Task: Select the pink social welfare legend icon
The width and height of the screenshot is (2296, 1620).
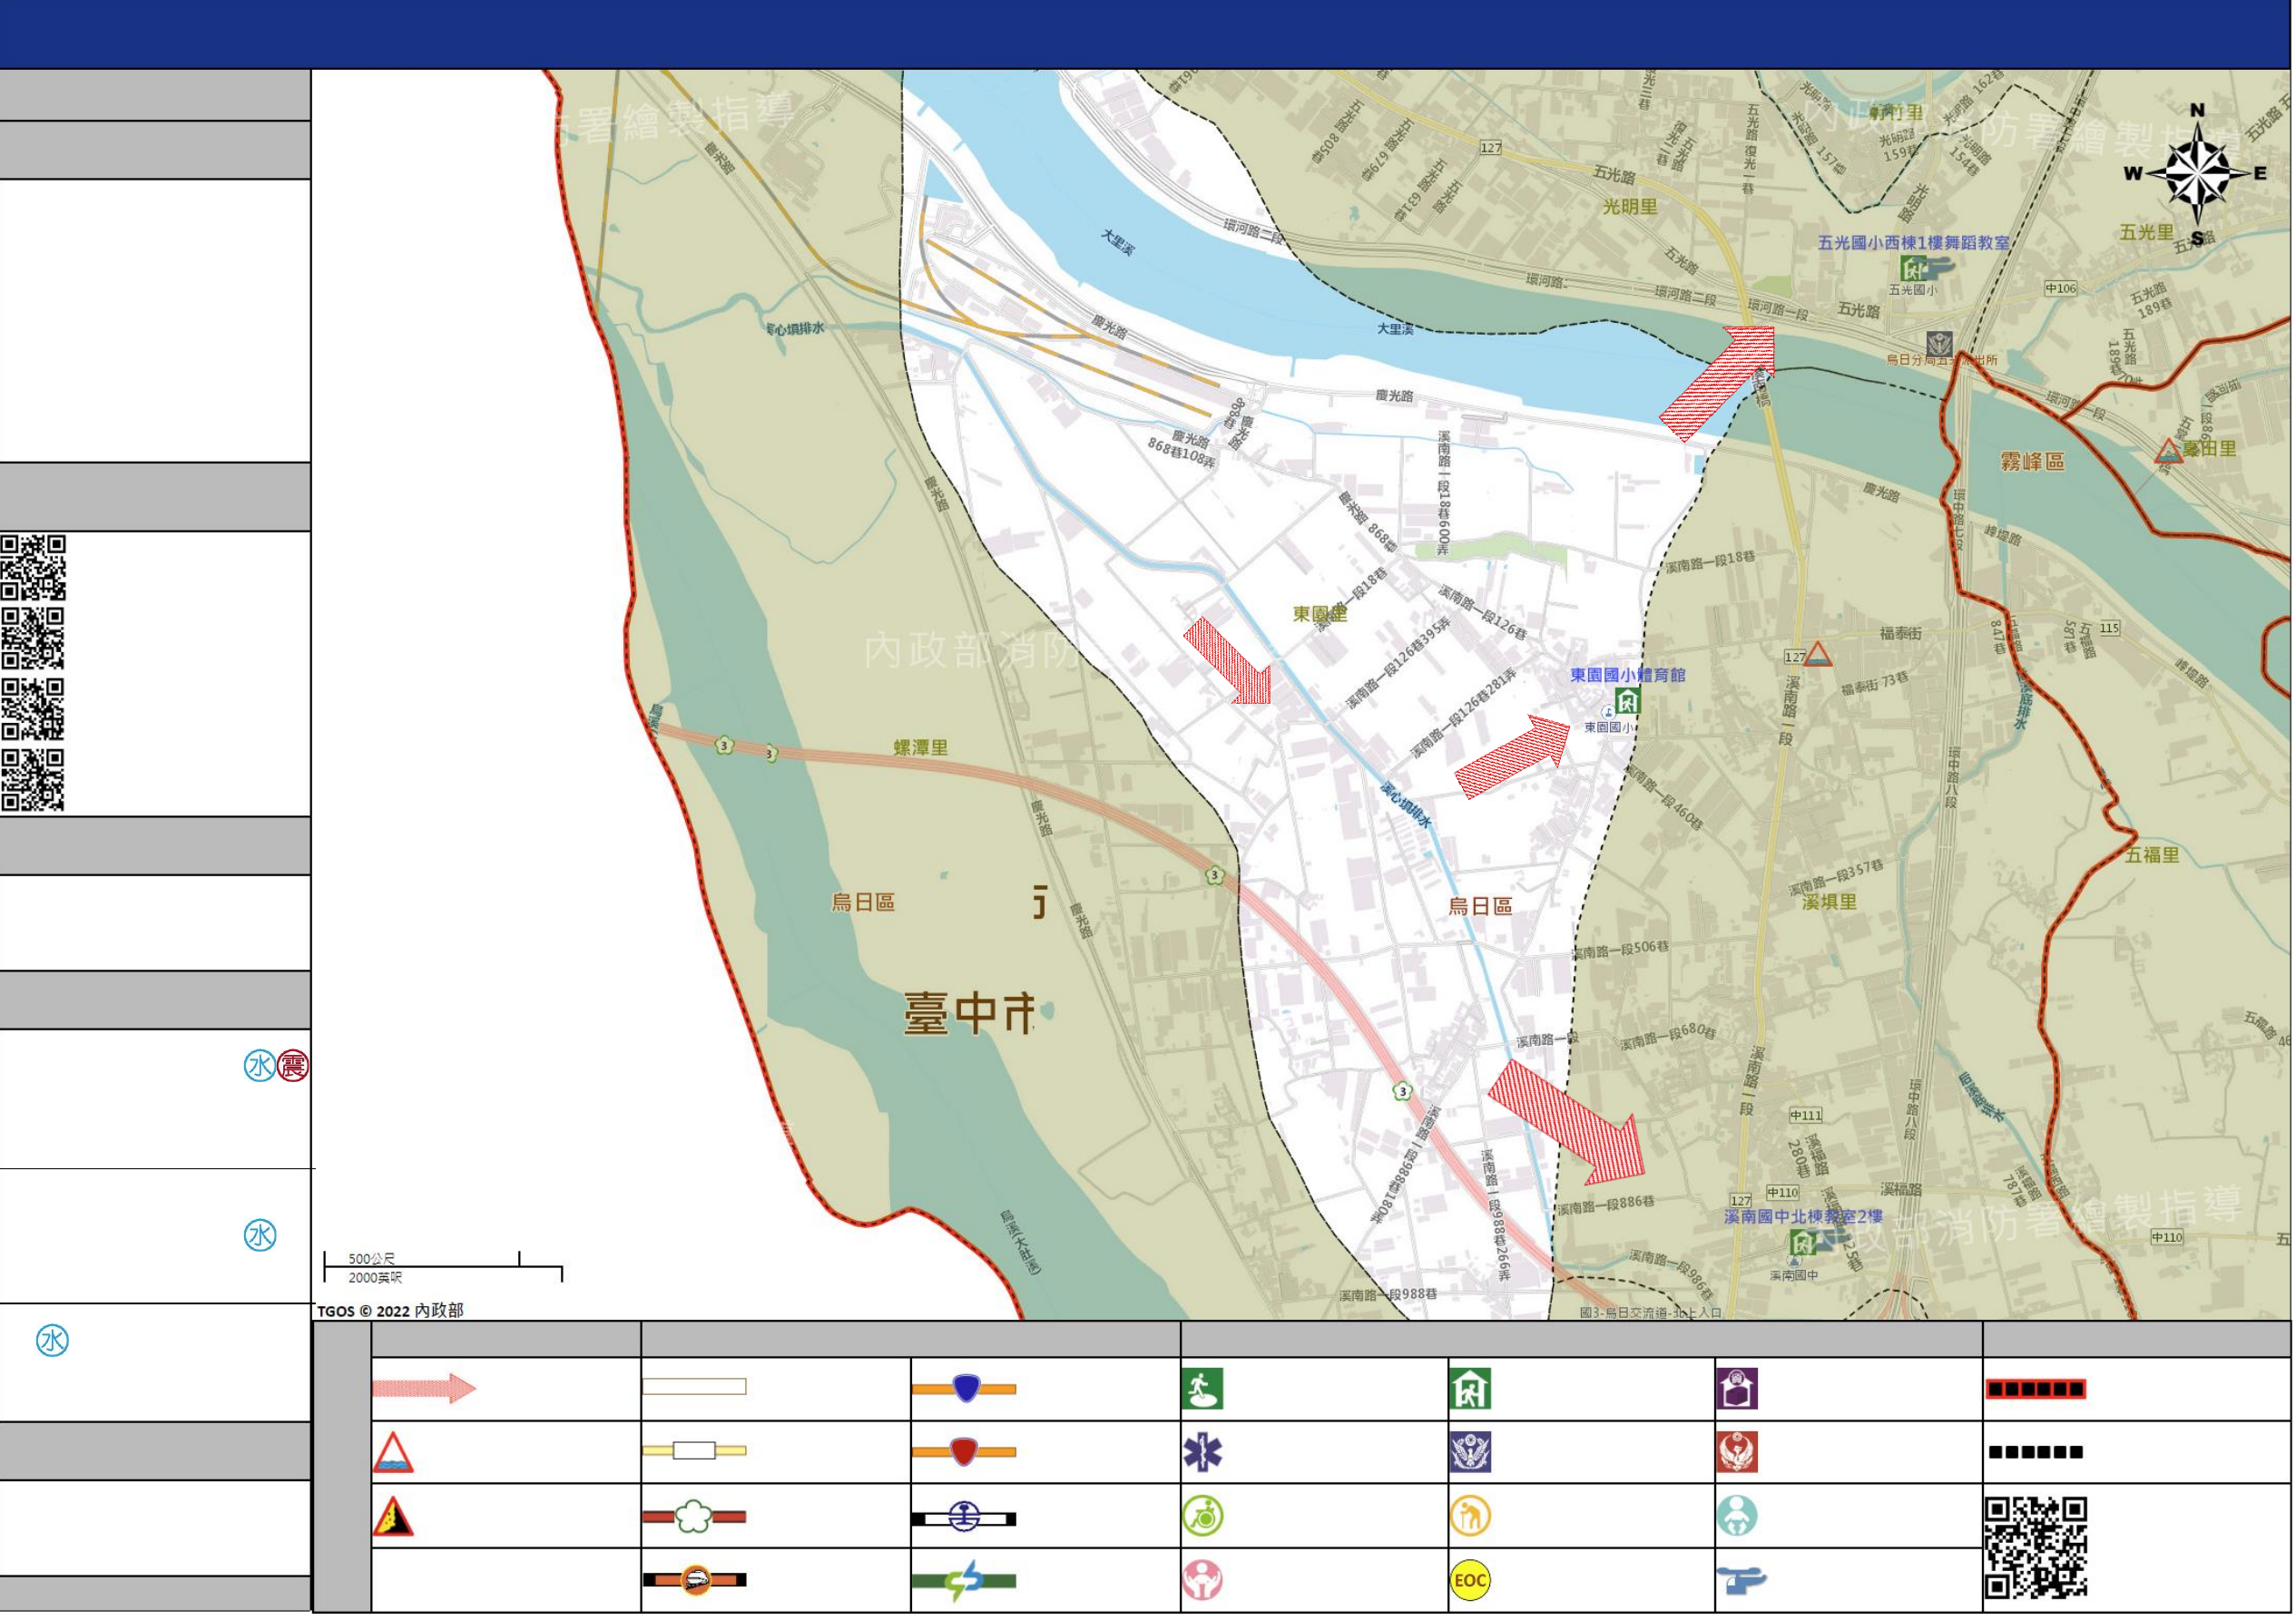Action: pos(1202,1581)
